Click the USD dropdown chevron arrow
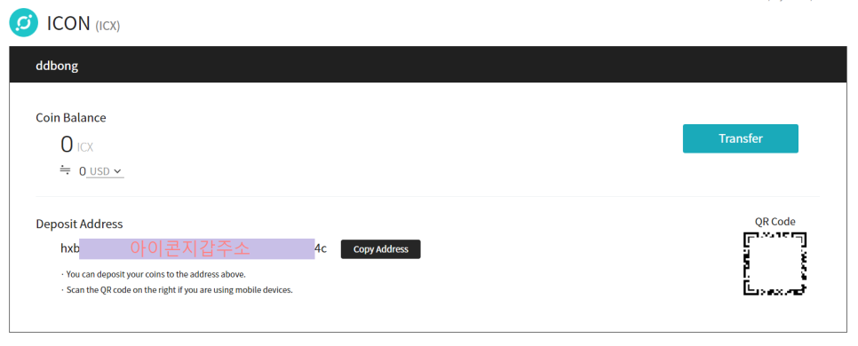858x346 pixels. tap(117, 171)
